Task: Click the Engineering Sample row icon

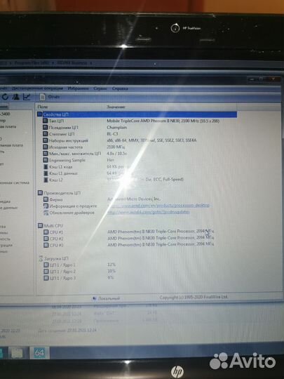Action: pyautogui.click(x=46, y=160)
